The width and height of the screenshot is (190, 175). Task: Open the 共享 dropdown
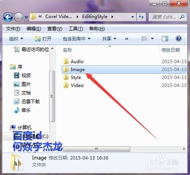tap(109, 39)
